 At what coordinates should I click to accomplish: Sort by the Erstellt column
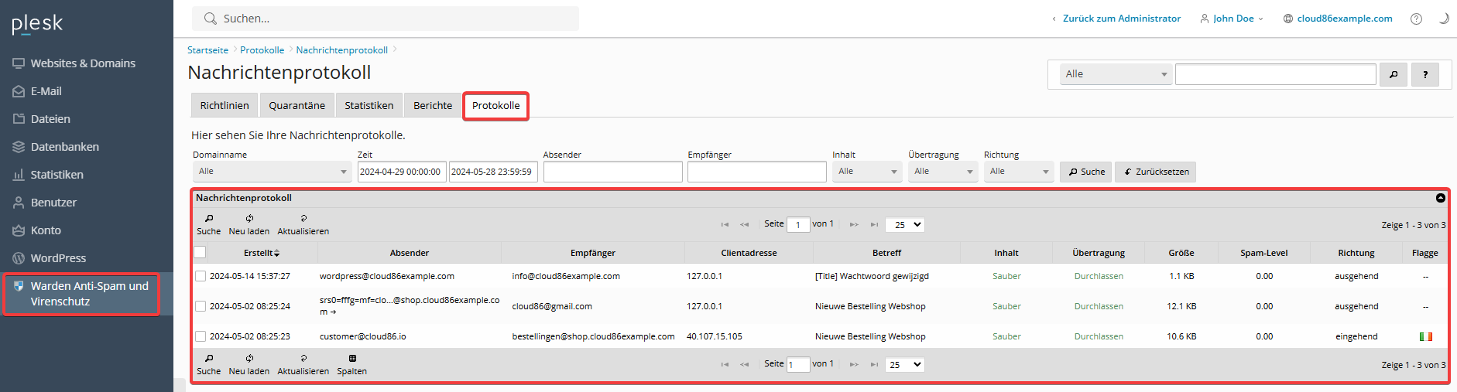click(262, 253)
